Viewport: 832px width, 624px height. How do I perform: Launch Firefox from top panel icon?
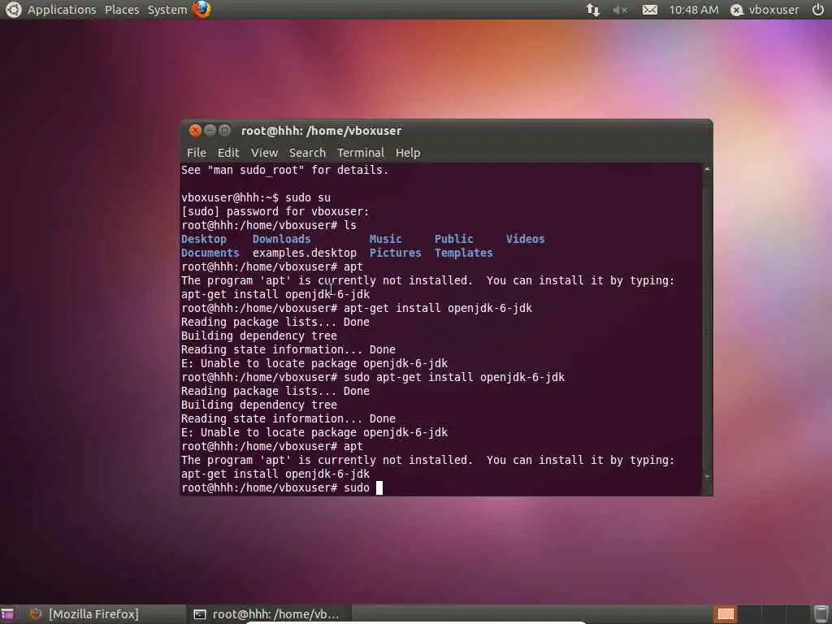[201, 10]
